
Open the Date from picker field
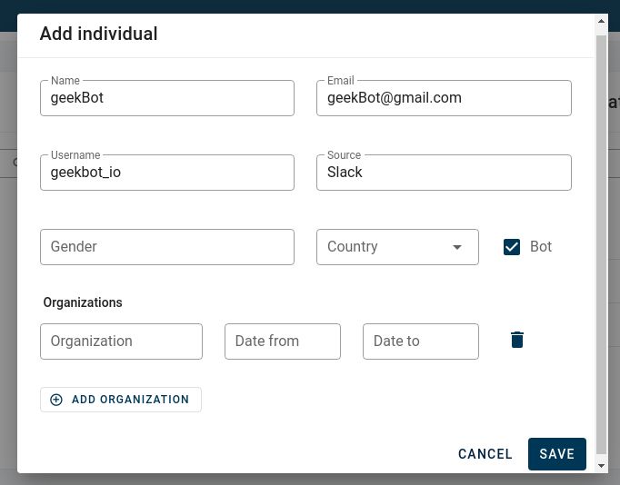tap(282, 341)
